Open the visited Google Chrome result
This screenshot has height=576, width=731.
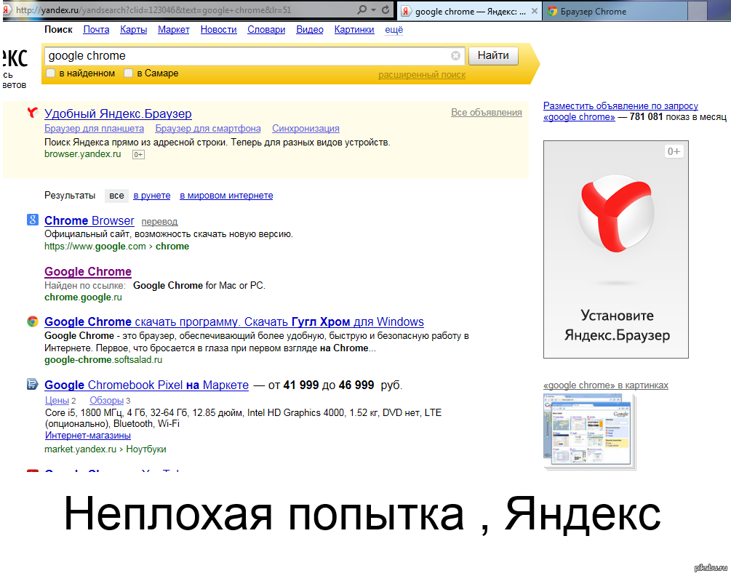[x=88, y=272]
